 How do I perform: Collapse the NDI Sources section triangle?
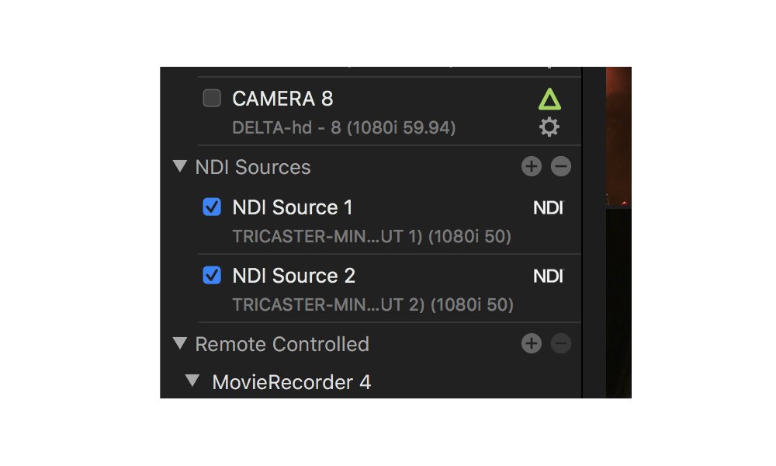click(180, 167)
